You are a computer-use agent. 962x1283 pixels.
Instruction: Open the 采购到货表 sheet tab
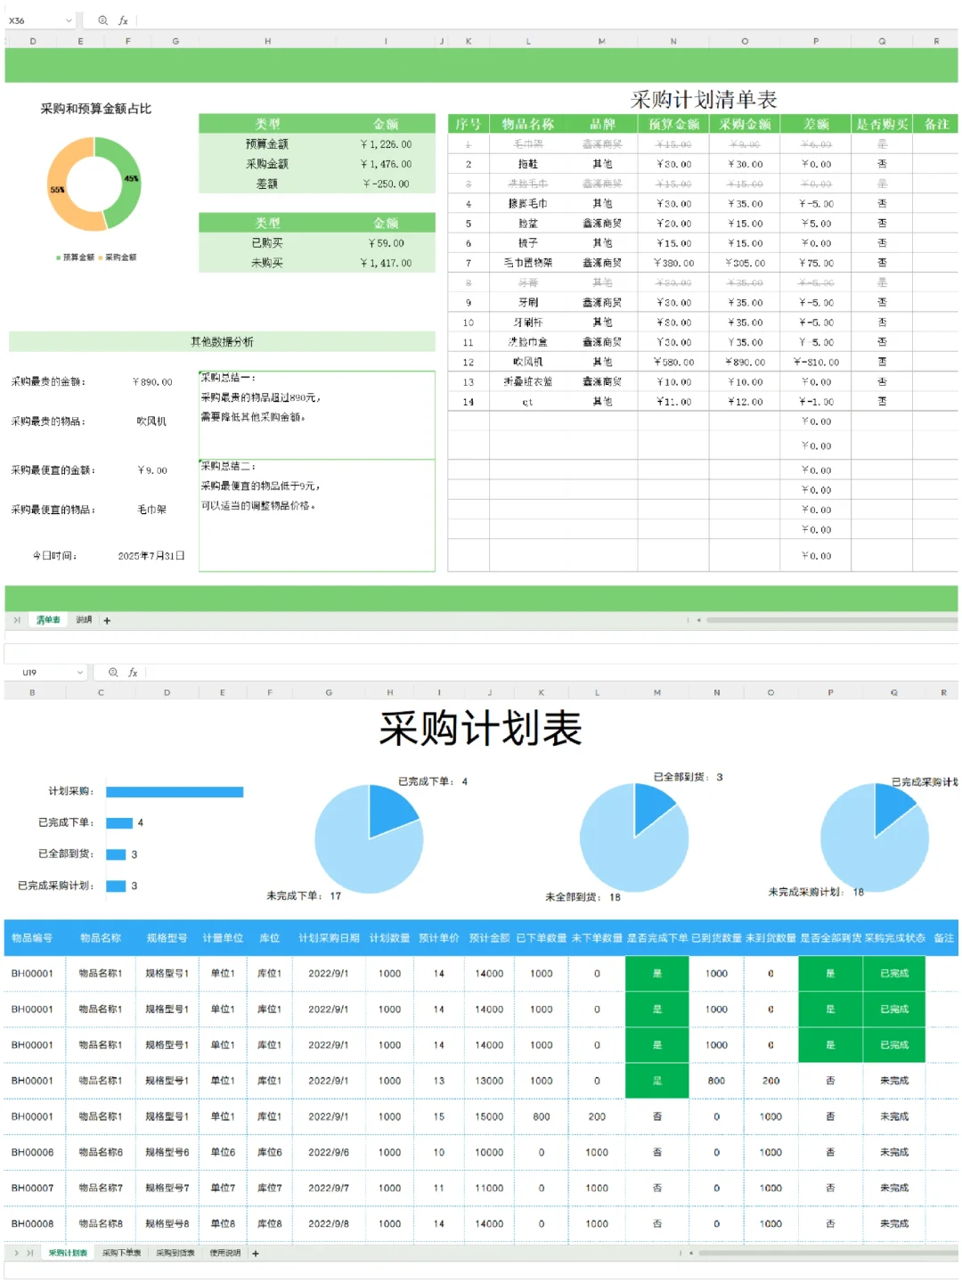click(175, 1252)
